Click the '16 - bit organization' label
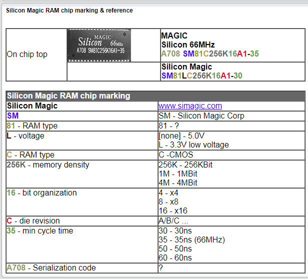This screenshot has height=279, width=308. [41, 193]
